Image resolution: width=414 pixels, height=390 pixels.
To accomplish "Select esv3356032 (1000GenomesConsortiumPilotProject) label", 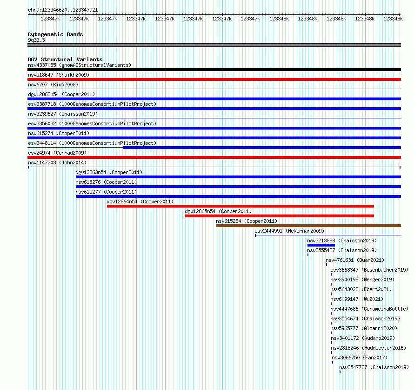I will click(92, 123).
